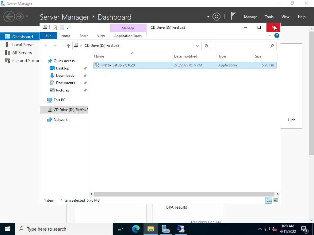
Task: Open the Tools menu in Server Manager
Action: tap(269, 17)
